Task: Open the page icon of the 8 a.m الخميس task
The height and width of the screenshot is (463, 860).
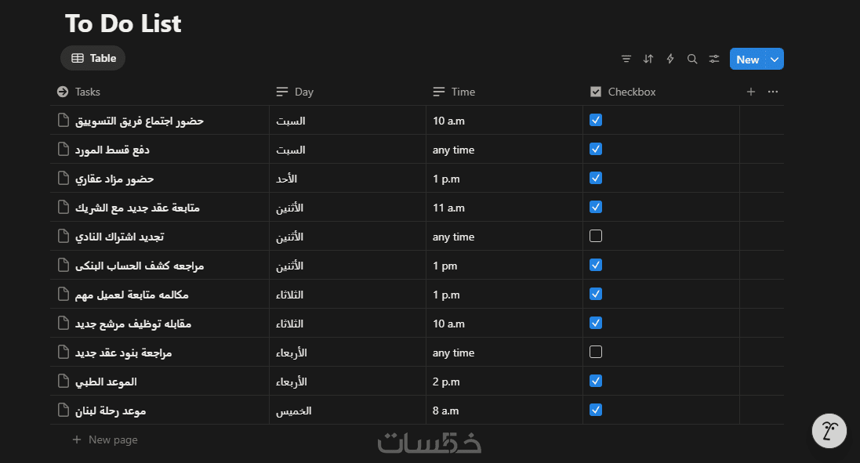Action: click(x=64, y=410)
